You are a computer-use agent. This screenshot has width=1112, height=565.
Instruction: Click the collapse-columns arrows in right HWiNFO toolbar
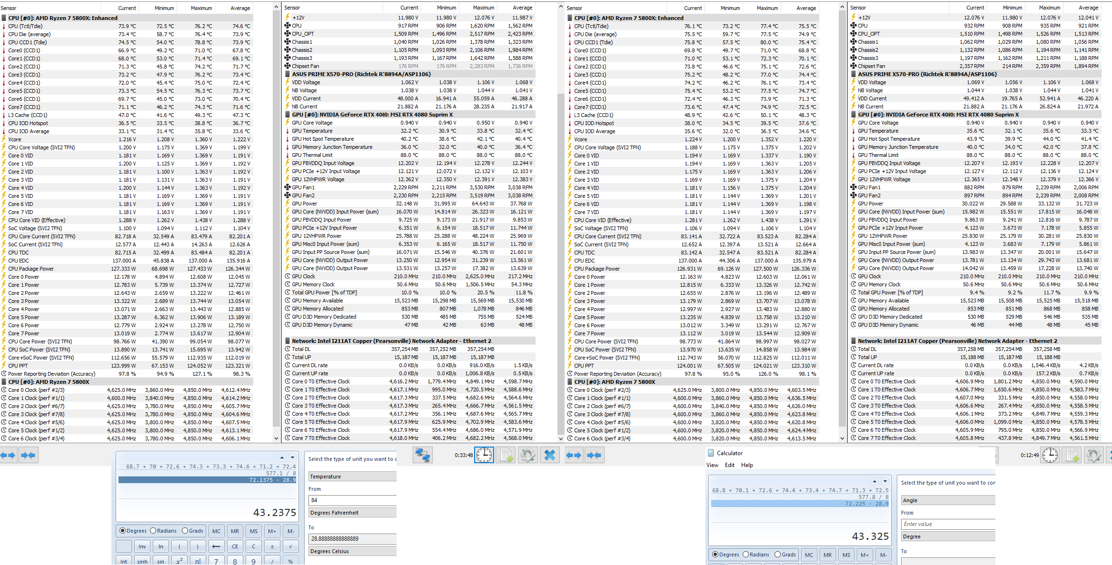(594, 455)
